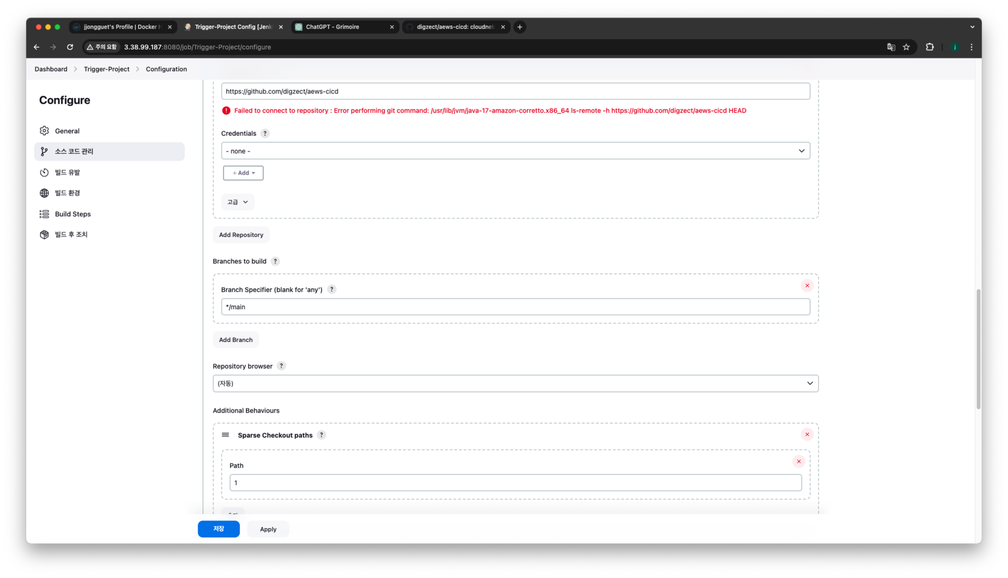Click the Add Repository button
Screen dimensions: 1008x578
(x=241, y=235)
